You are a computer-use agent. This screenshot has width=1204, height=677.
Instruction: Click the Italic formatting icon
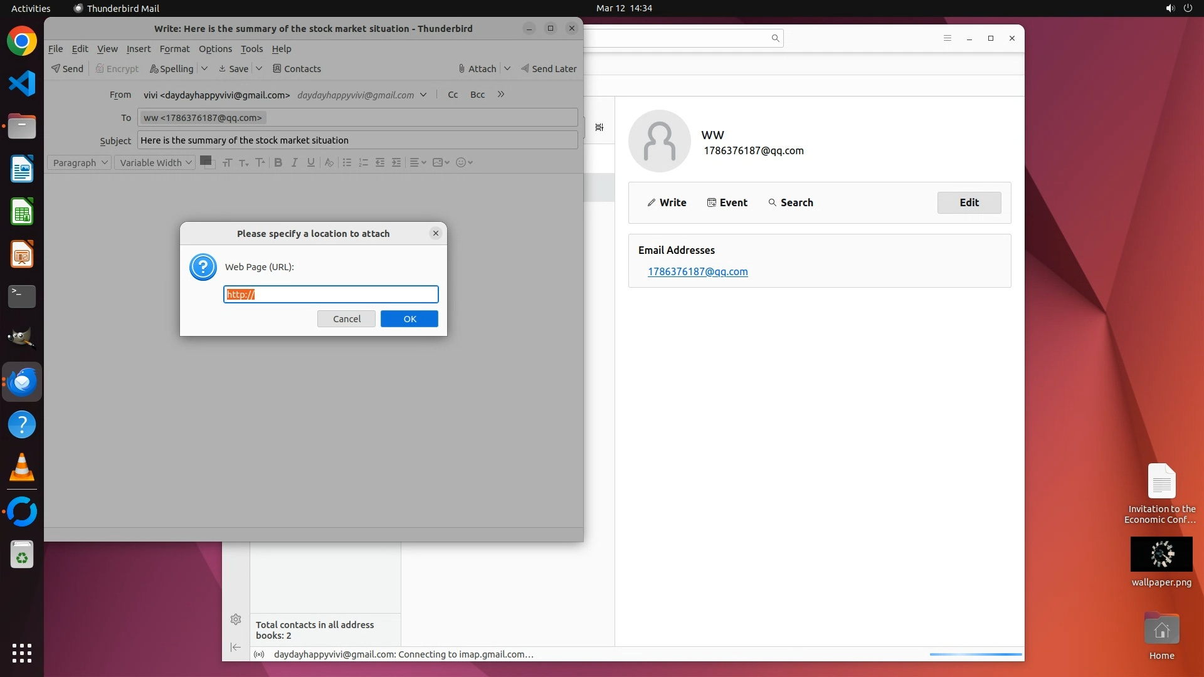[x=294, y=163]
